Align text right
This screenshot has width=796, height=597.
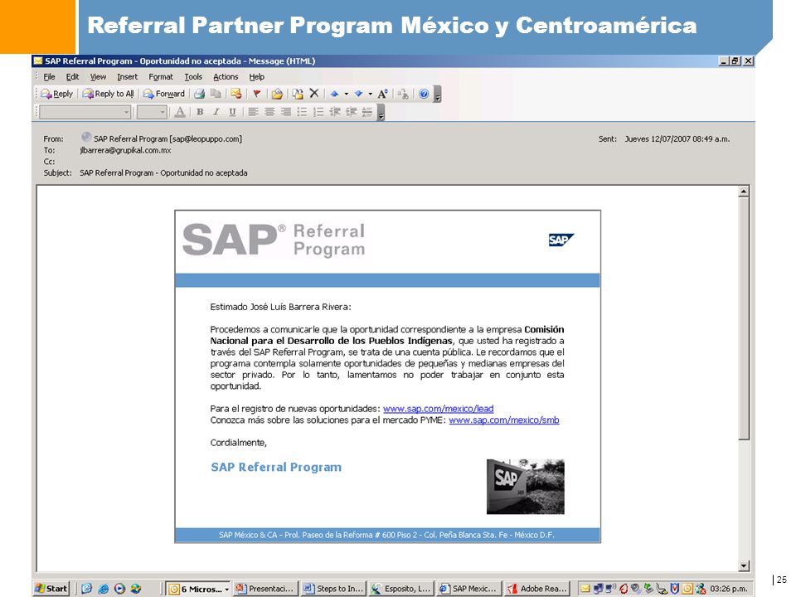286,112
